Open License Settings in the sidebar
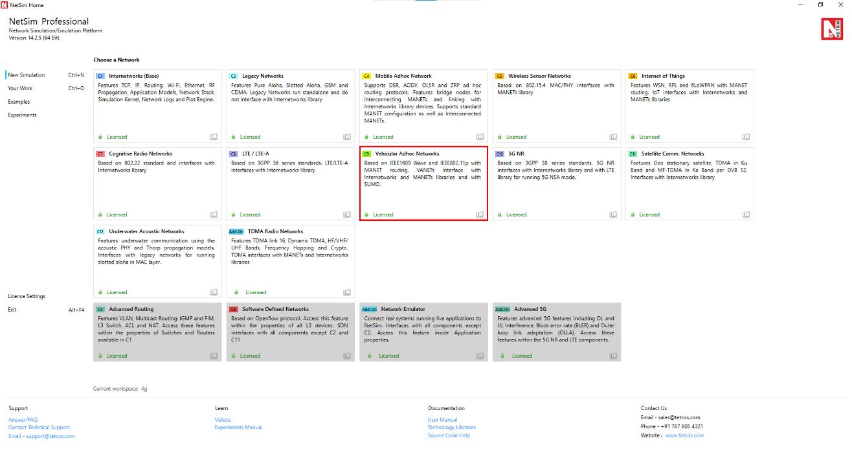The image size is (852, 462). tap(27, 296)
